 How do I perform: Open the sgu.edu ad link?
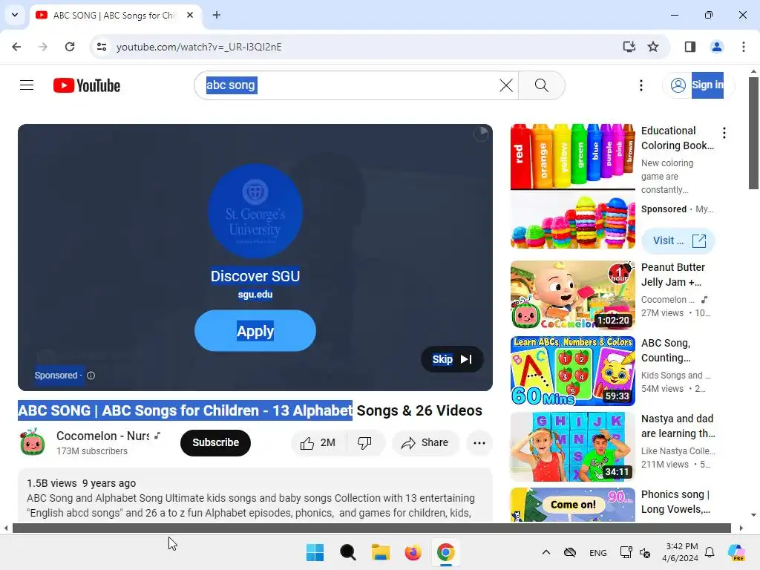255,294
